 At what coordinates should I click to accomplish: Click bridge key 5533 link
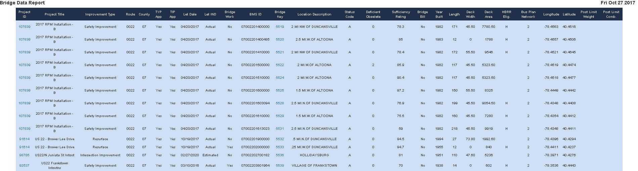(280, 147)
